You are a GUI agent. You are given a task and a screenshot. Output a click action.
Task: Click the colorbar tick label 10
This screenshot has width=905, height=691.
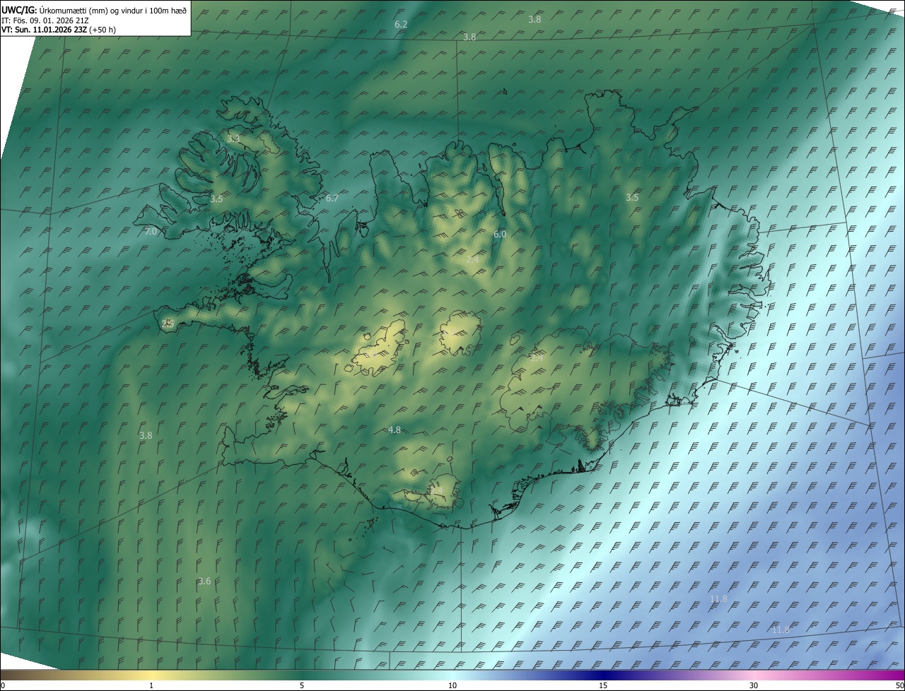(x=452, y=685)
